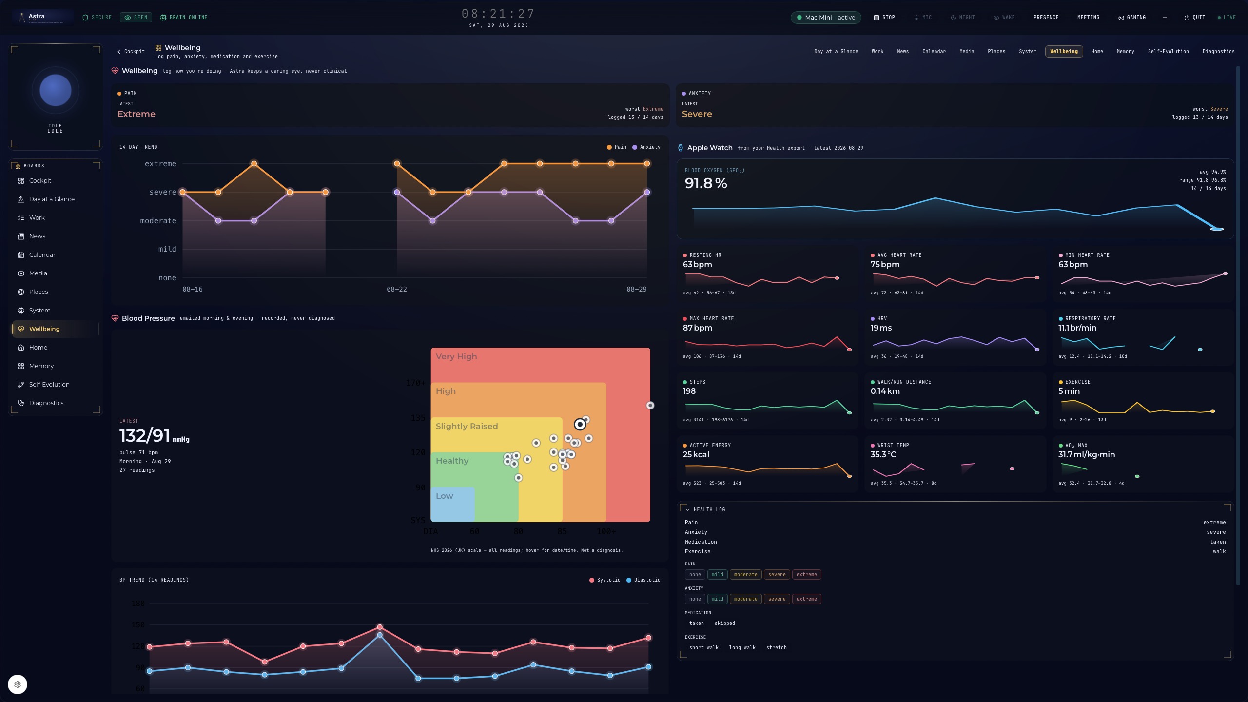The height and width of the screenshot is (702, 1248).
Task: Log a long walk exercise
Action: 742,648
